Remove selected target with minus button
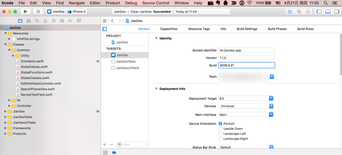Image resolution: width=342 pixels, height=155 pixels. (111, 144)
